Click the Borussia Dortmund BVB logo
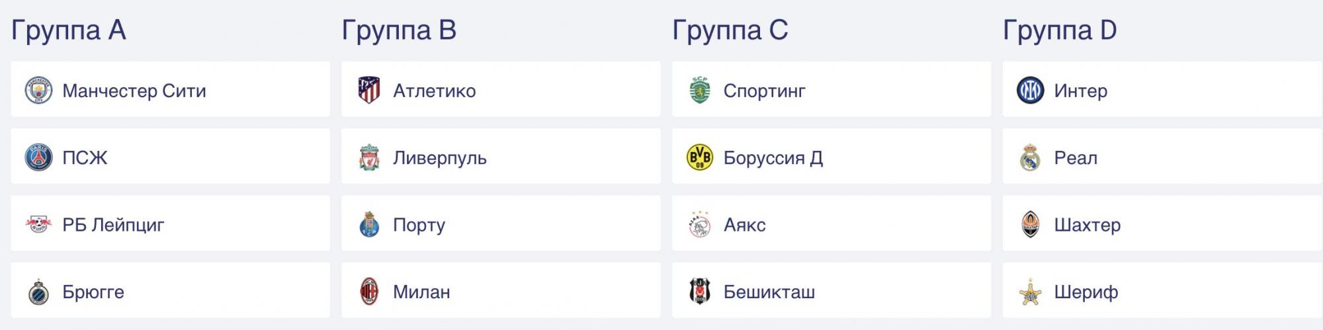The height and width of the screenshot is (330, 1323). (700, 158)
